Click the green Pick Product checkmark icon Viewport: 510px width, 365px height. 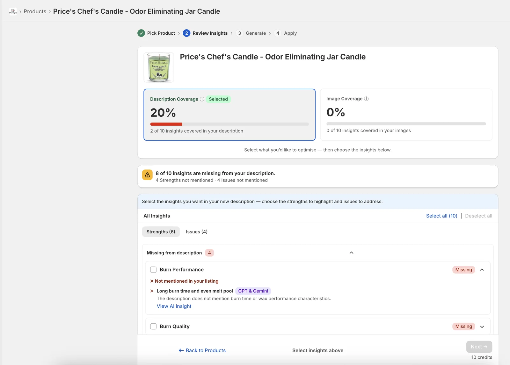141,33
